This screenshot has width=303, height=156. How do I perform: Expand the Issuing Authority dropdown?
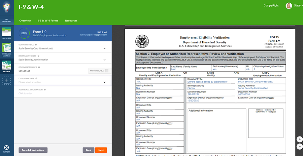[105, 60]
